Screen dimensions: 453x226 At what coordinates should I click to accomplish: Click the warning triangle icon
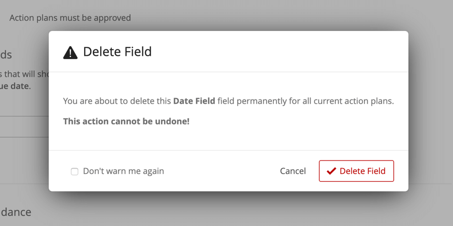coord(70,52)
